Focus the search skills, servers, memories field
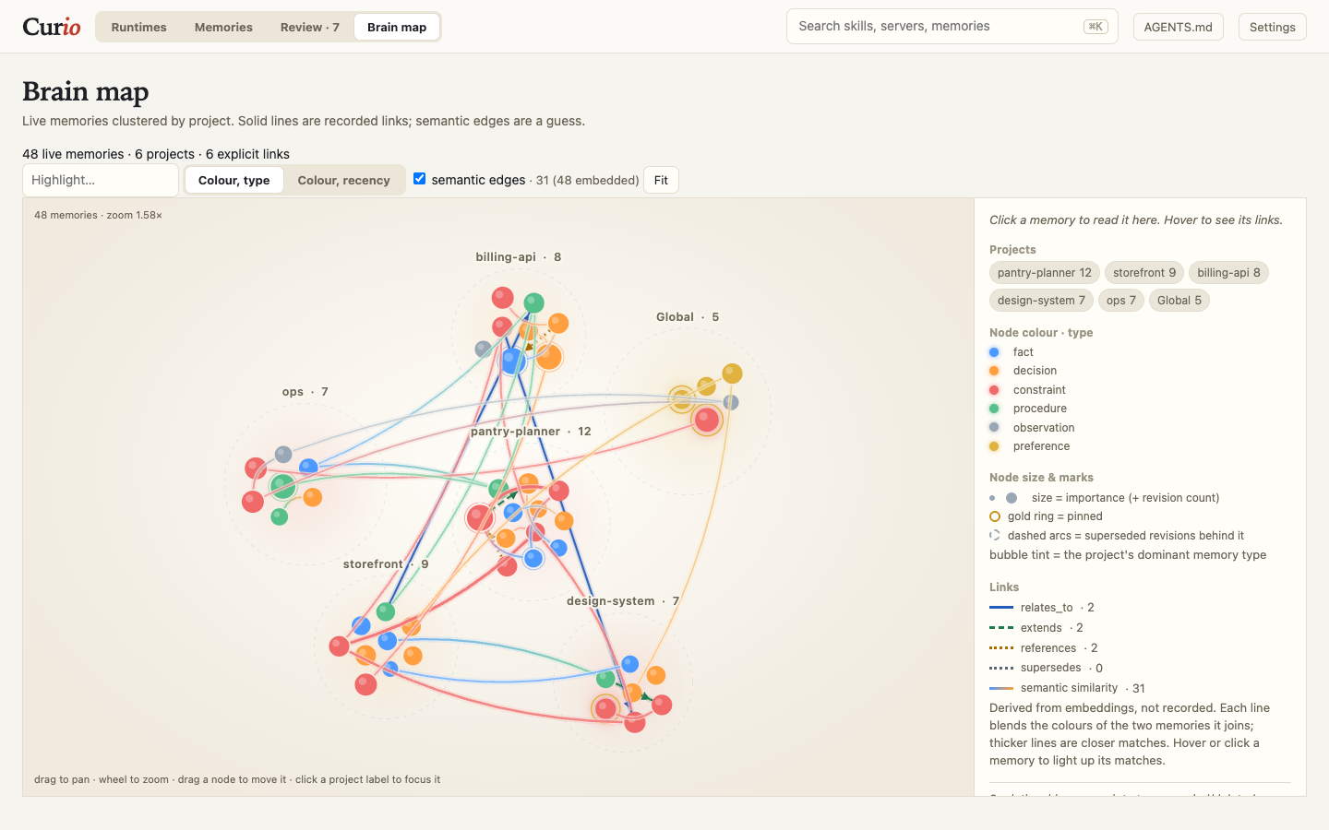The height and width of the screenshot is (830, 1329). click(x=952, y=27)
